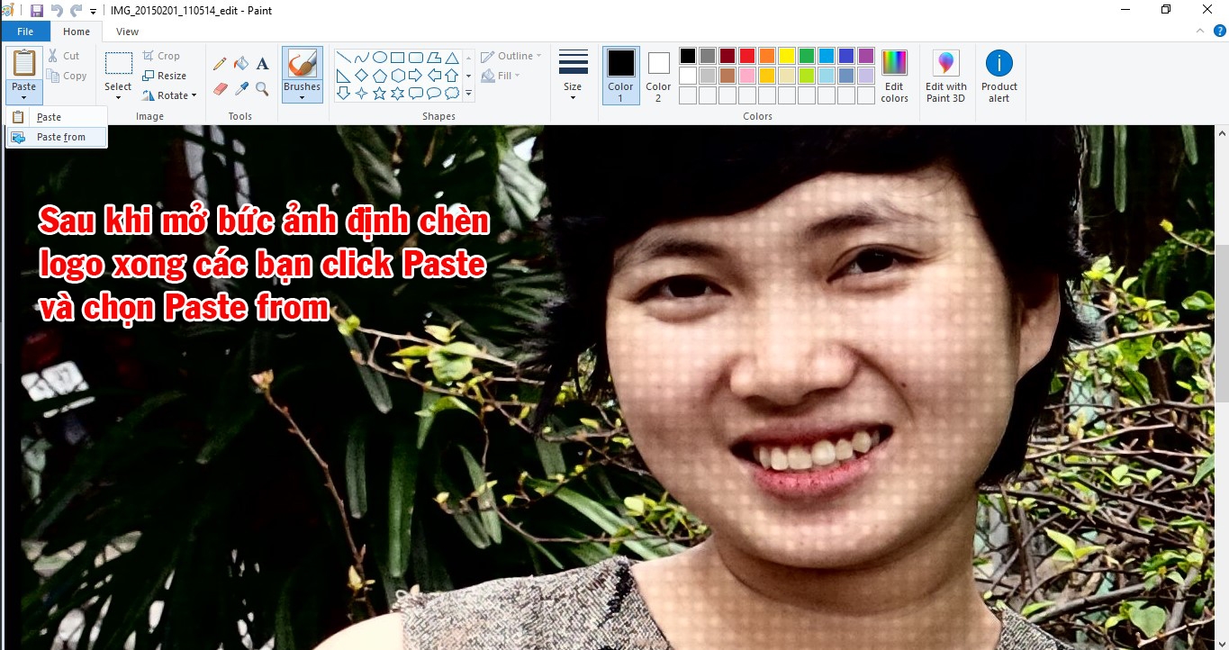Choose the Diamond shape

click(x=361, y=76)
